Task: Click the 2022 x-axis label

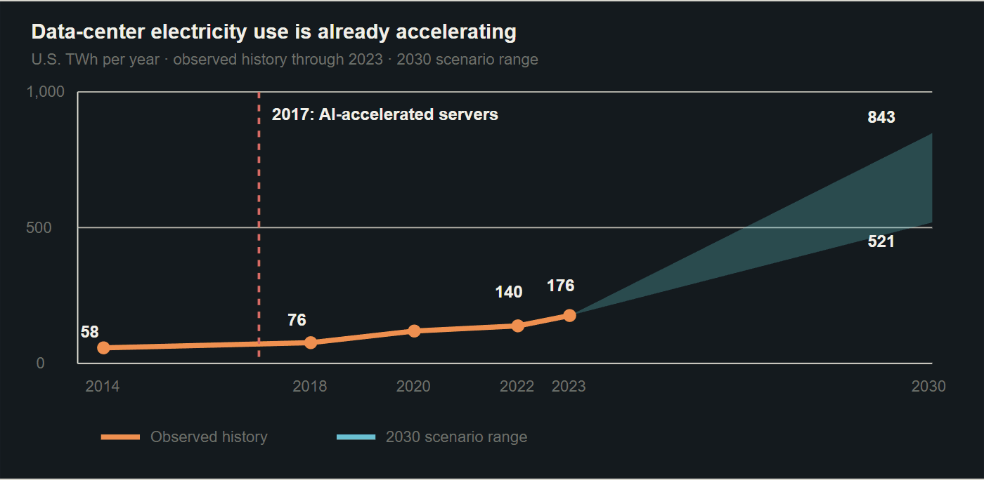Action: tap(517, 386)
